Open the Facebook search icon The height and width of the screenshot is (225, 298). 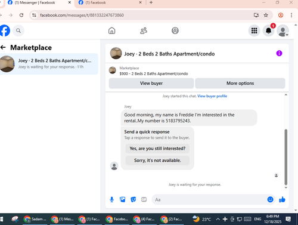click(18, 30)
